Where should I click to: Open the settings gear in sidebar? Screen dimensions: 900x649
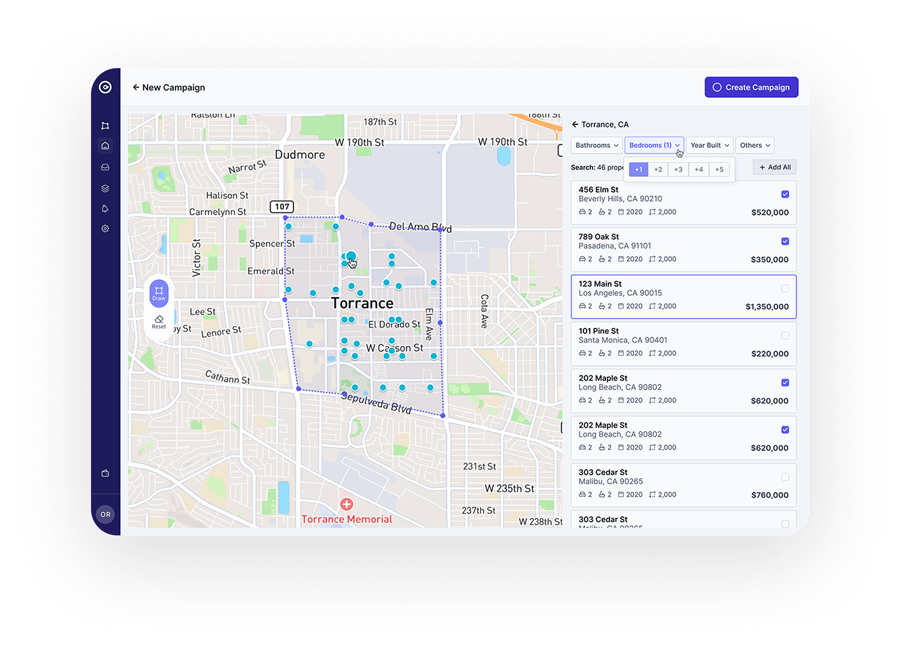[x=105, y=229]
